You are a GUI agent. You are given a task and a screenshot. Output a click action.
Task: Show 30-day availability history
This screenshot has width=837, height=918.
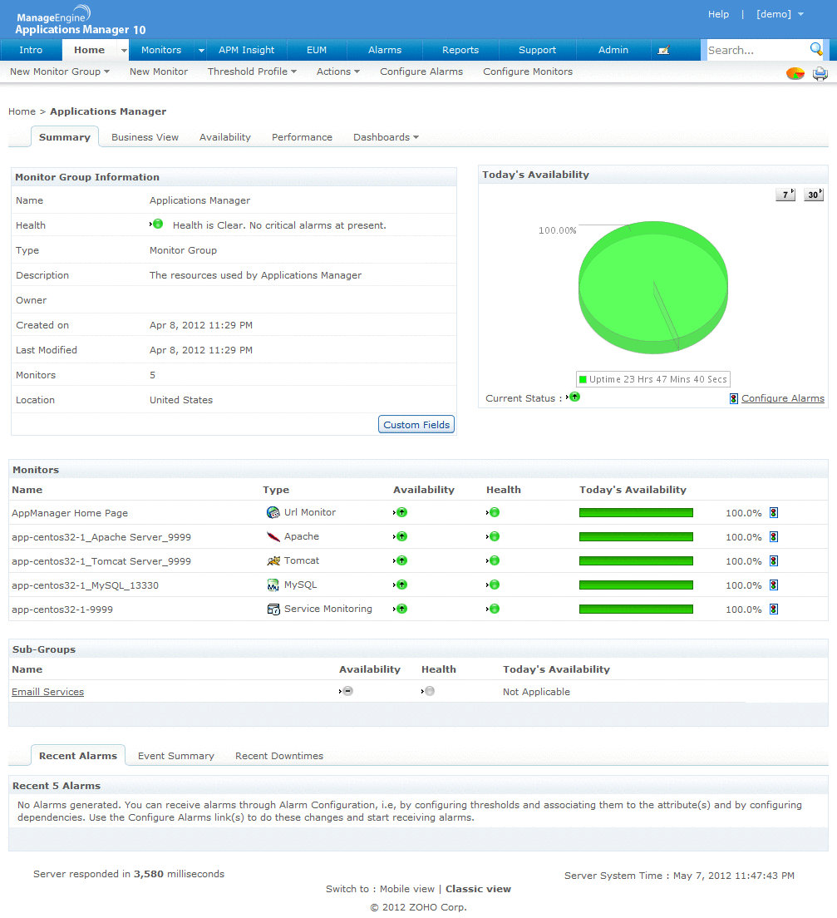click(x=814, y=195)
